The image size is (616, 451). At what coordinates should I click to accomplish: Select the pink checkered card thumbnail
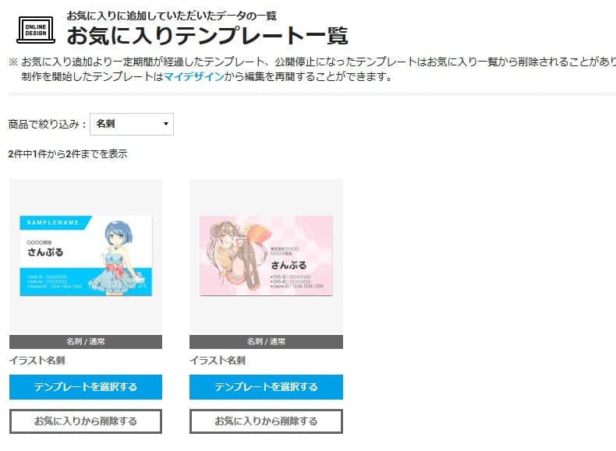[x=266, y=255]
